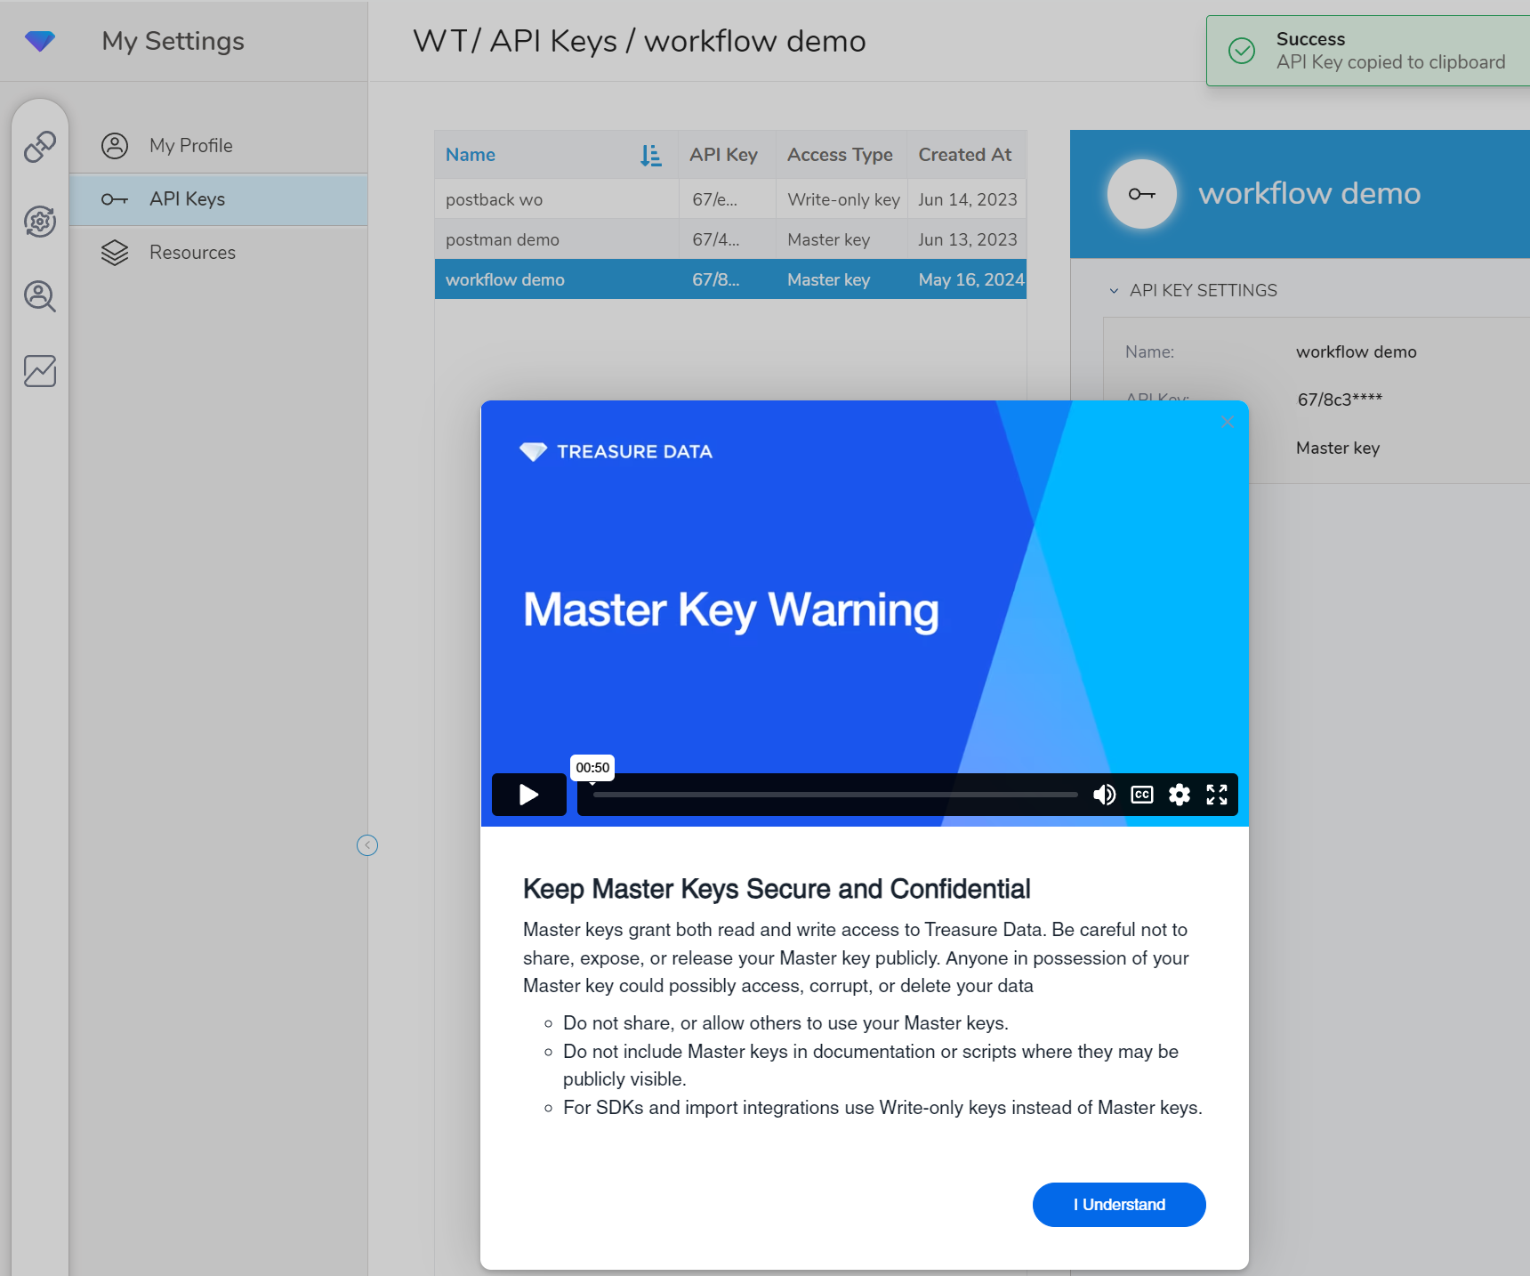Open Resources in settings menu
Viewport: 1530px width, 1276px height.
[192, 253]
